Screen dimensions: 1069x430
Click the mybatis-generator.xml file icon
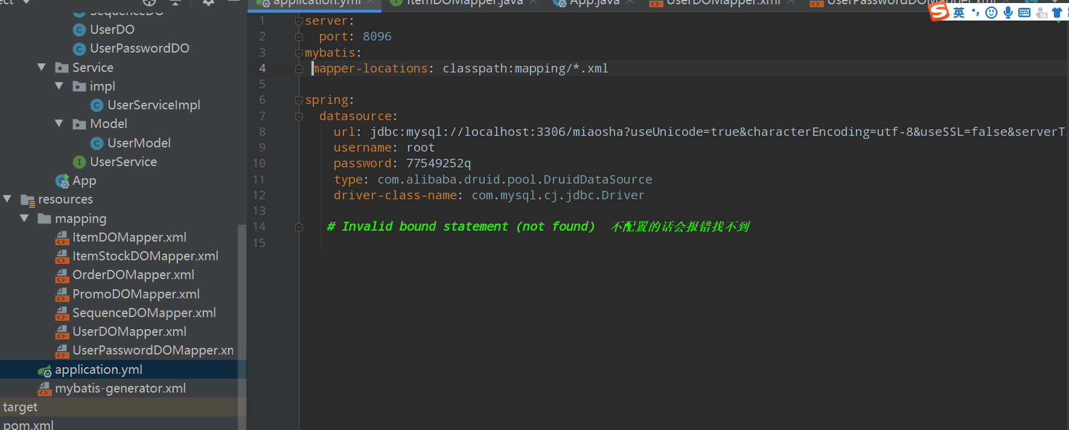coord(45,389)
